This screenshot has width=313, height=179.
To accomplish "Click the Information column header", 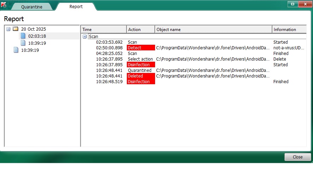I will 288,30.
